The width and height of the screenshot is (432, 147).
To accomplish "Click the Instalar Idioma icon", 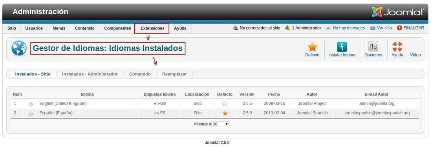I will [342, 47].
